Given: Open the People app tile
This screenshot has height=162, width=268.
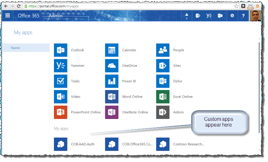Looking at the screenshot, I should [x=163, y=50].
